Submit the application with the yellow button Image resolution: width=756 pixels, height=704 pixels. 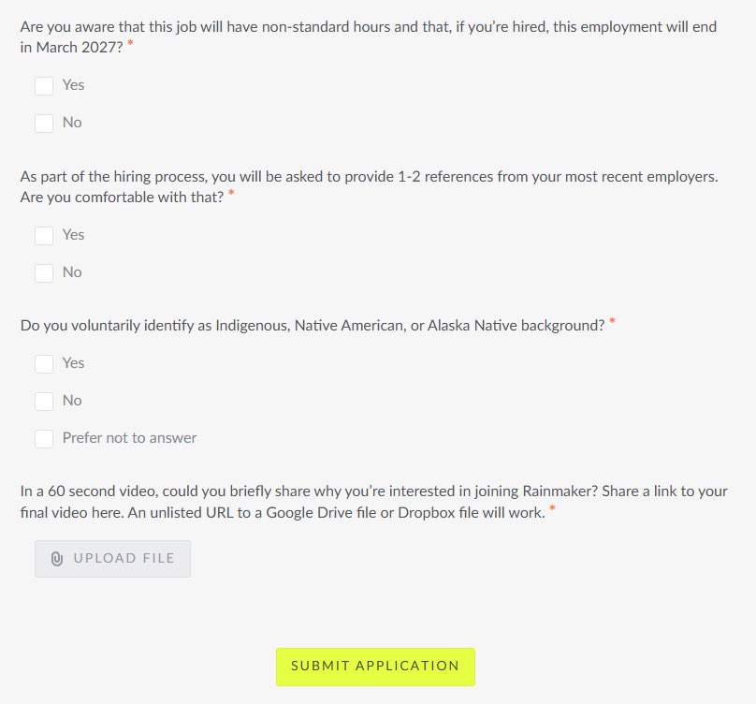click(x=375, y=667)
